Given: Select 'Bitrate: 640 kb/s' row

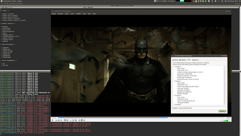Looking at the screenshot, I should click(x=182, y=94).
